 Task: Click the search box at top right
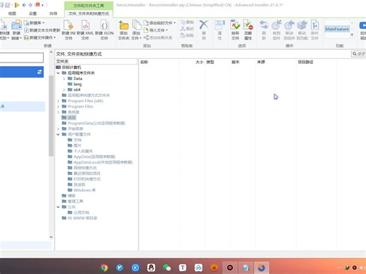[359, 54]
